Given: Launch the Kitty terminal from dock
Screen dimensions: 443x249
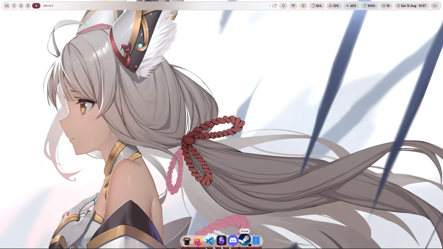Looking at the screenshot, I should click(187, 241).
